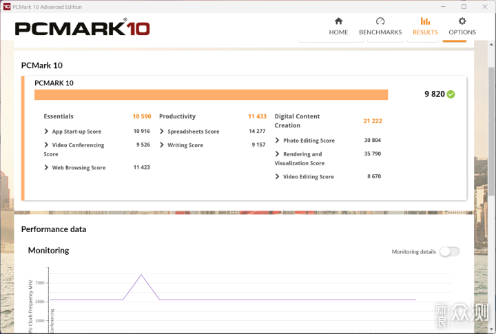Click the benchmarks gauge icon
This screenshot has width=496, height=334.
(x=380, y=21)
